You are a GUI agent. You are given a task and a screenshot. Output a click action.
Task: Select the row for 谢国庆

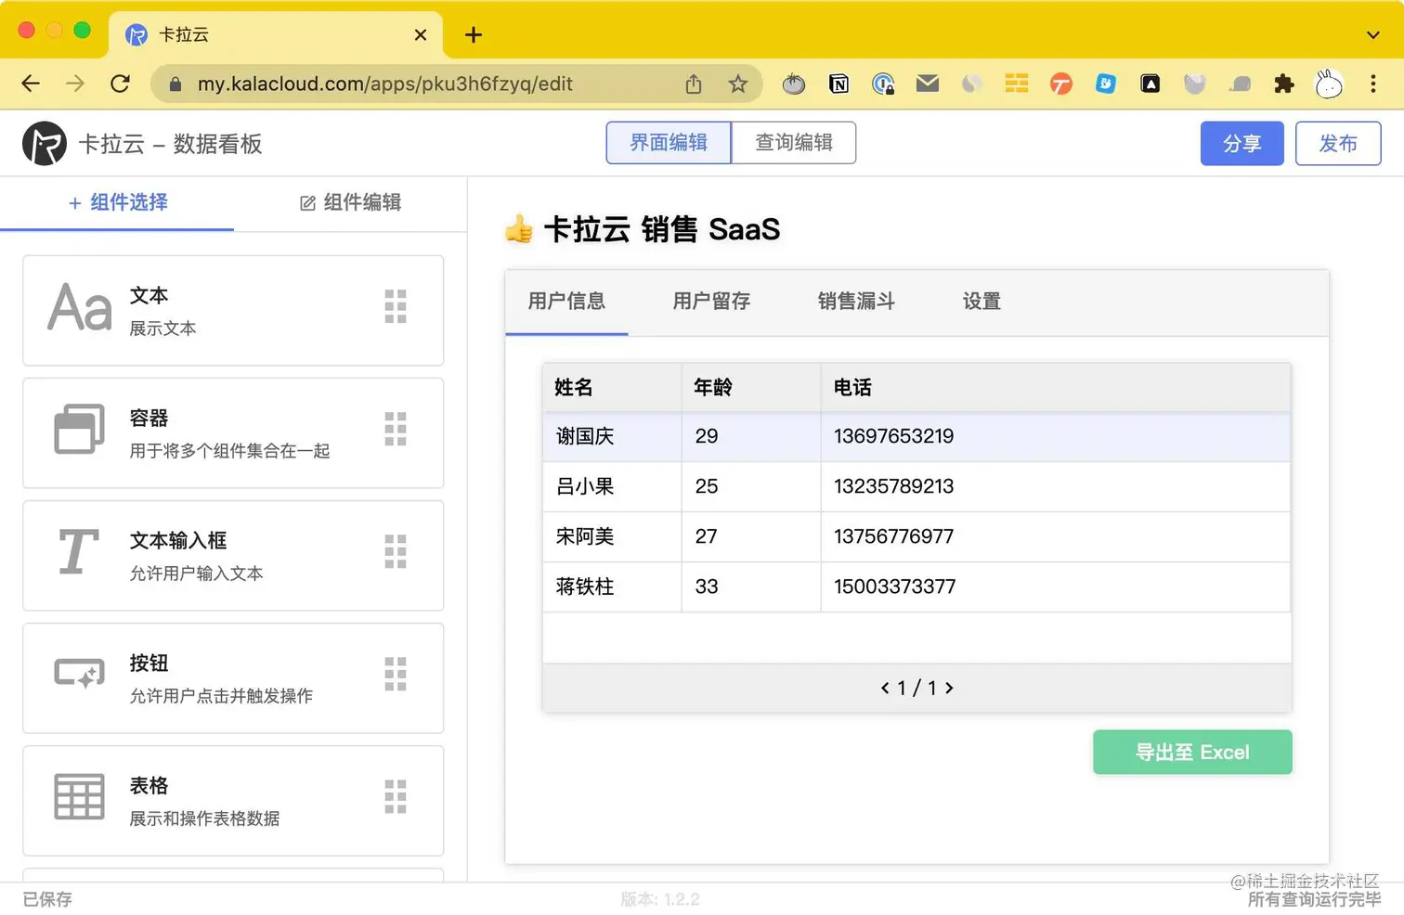point(916,436)
